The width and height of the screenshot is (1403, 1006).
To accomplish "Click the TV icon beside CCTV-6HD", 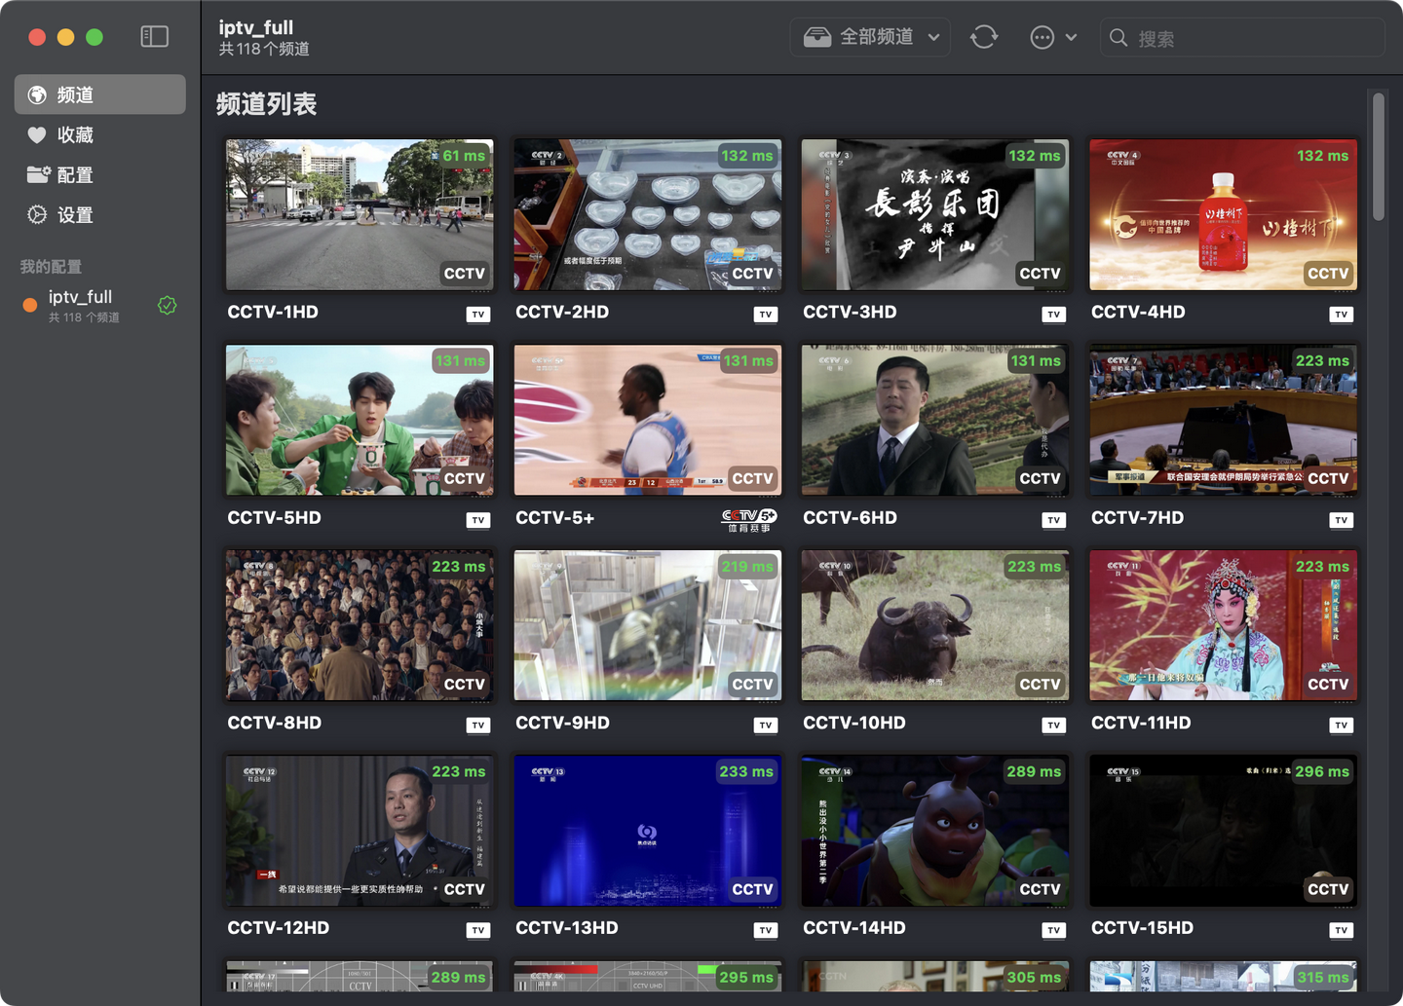I will [x=1053, y=520].
